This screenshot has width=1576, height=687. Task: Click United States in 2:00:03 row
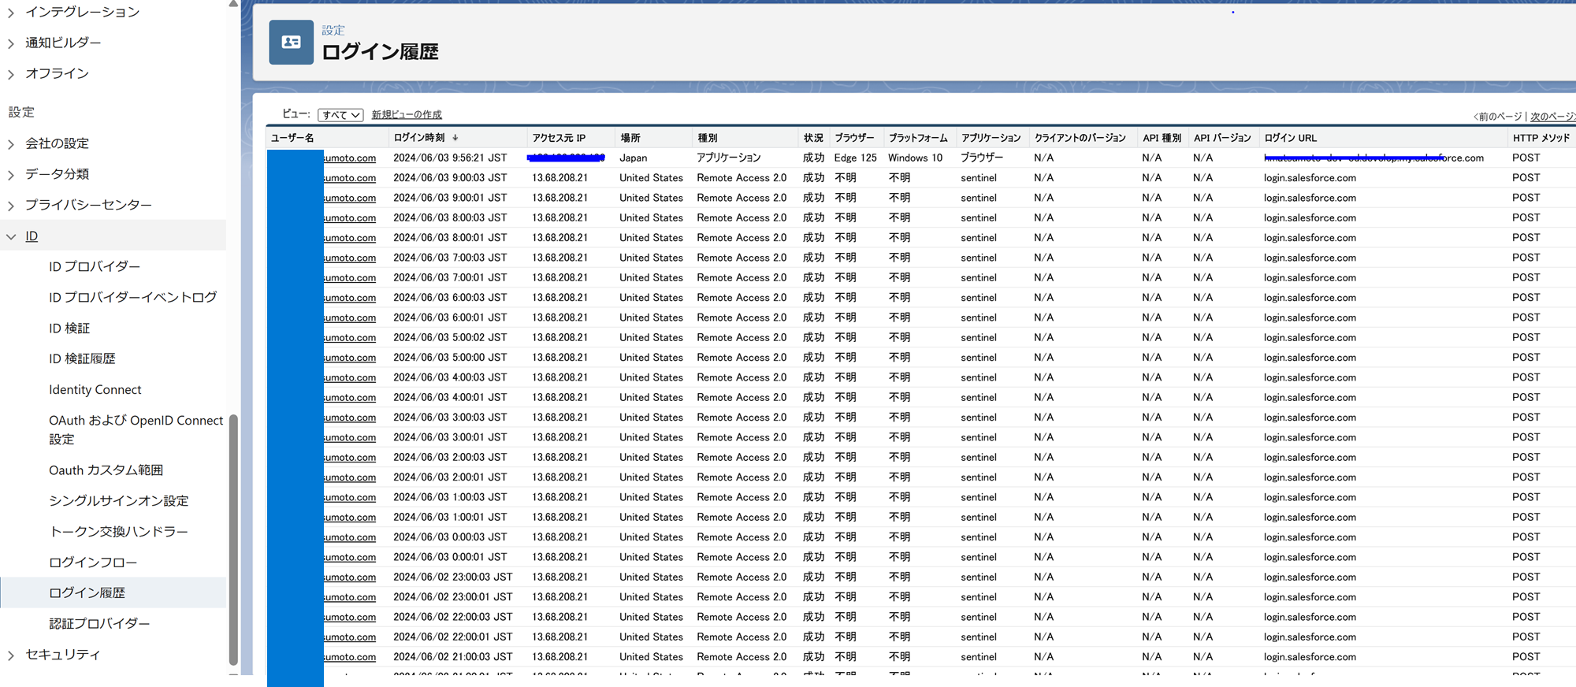point(651,457)
